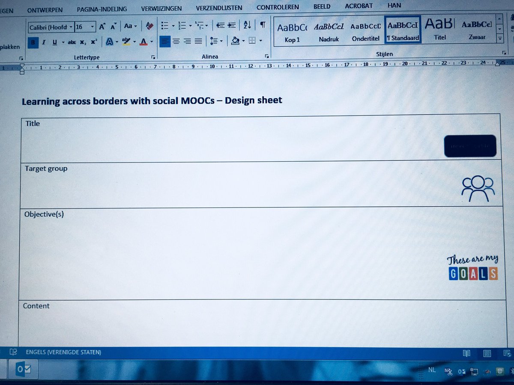
Task: Apply borders to paragraph
Action: [x=252, y=41]
